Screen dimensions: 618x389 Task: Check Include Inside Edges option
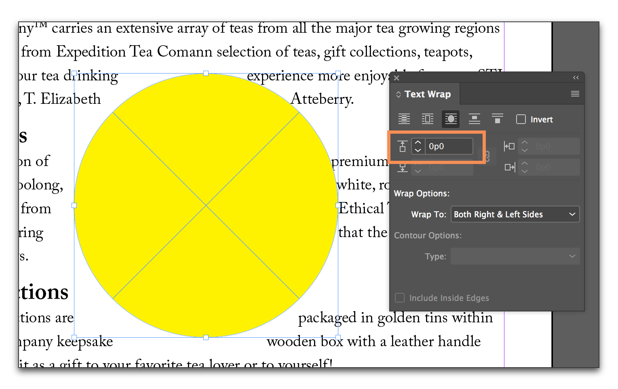point(399,298)
